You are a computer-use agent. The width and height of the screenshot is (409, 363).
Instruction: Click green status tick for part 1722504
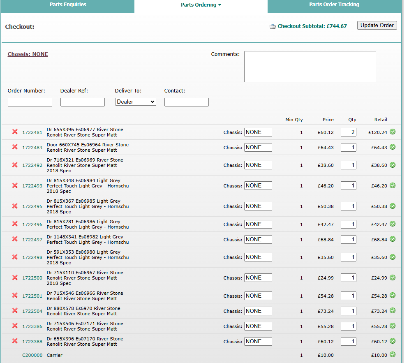click(393, 311)
